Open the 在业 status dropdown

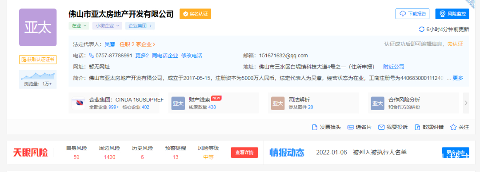[x=79, y=26]
